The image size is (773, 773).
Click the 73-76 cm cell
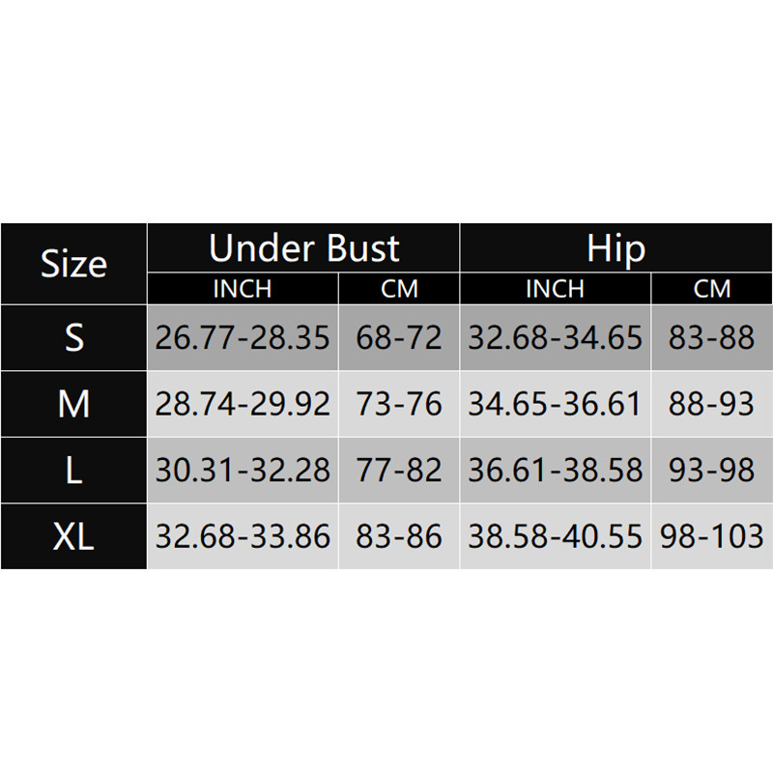coord(399,404)
